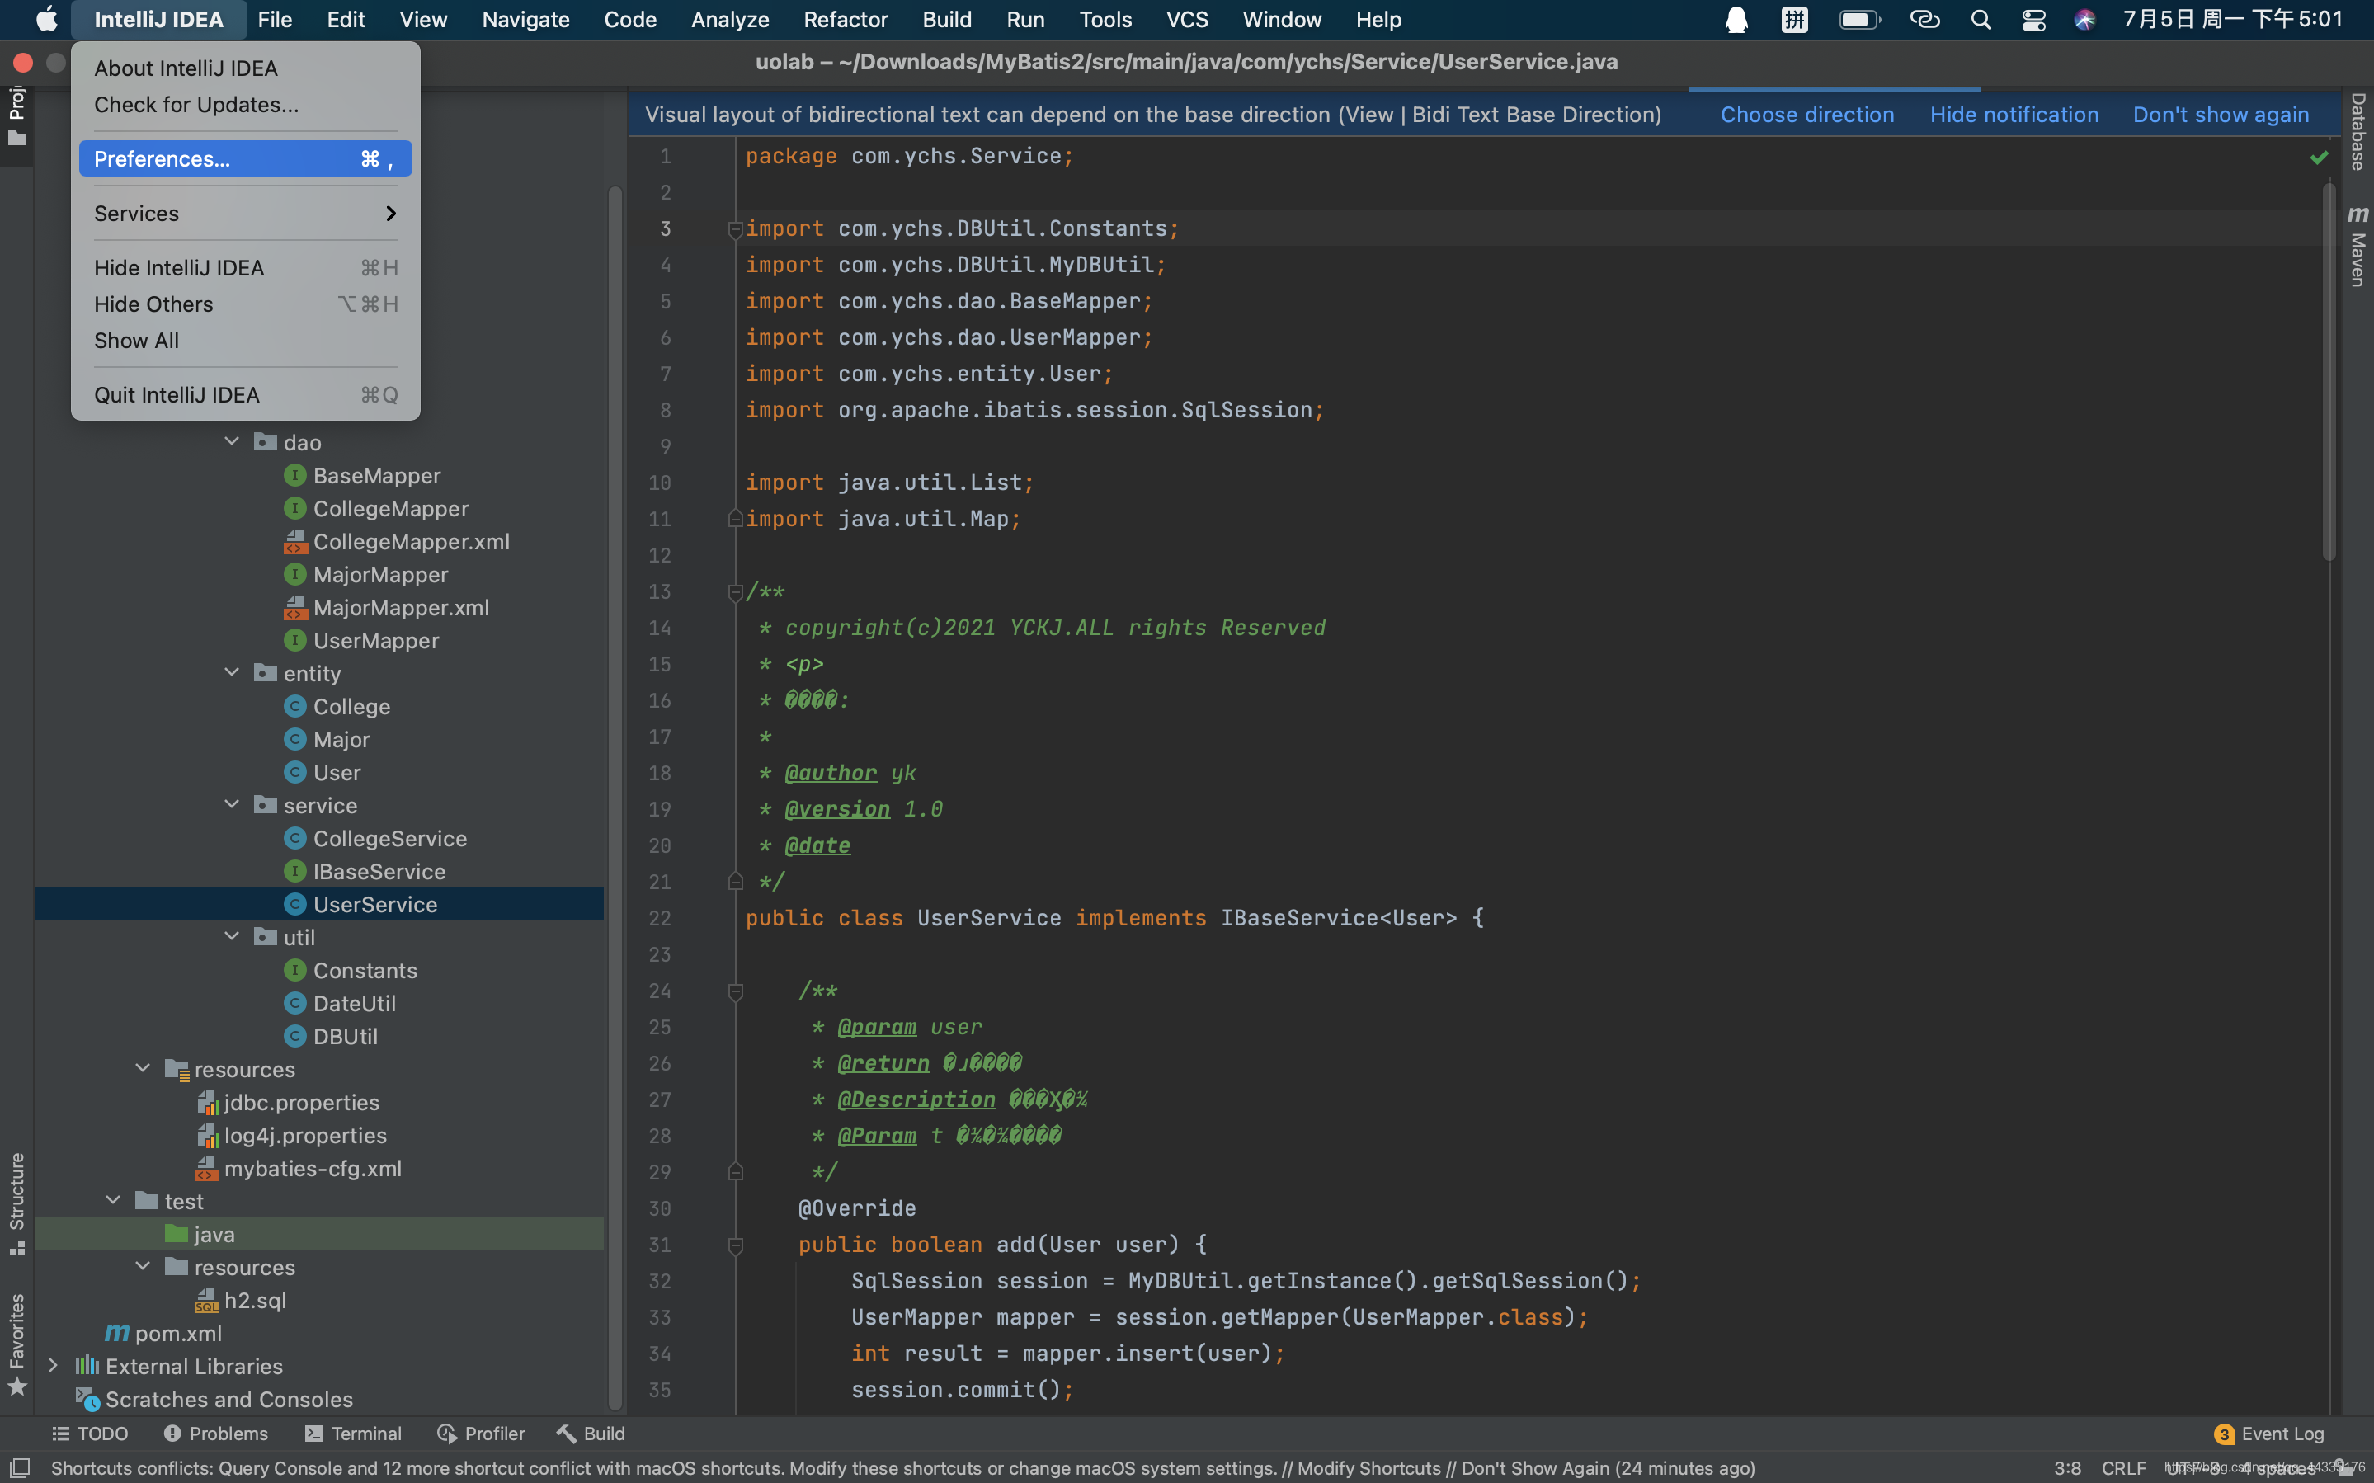Expand the External Libraries node
The image size is (2374, 1483).
(x=53, y=1365)
